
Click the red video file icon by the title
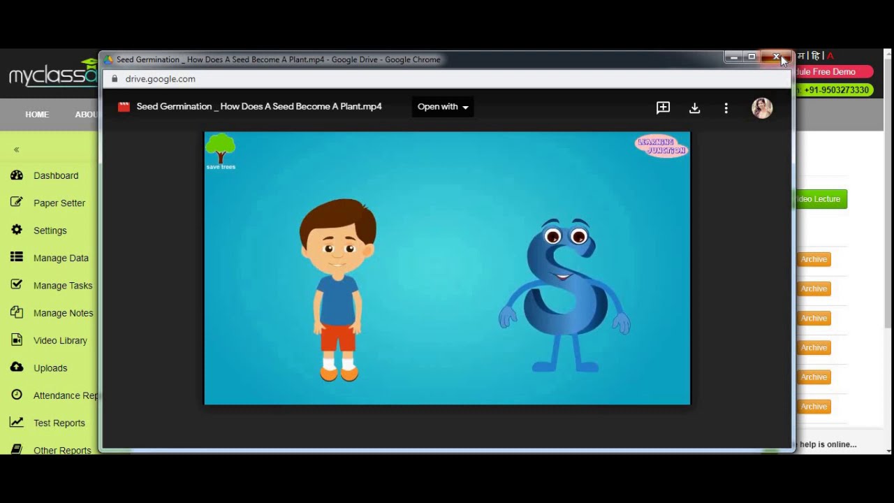[124, 107]
